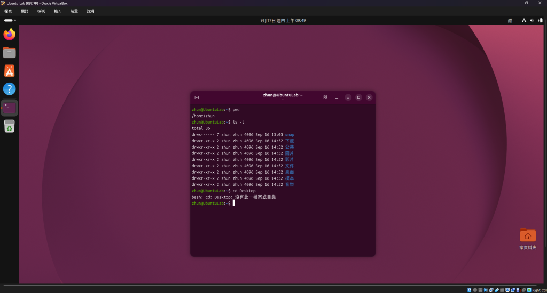Viewport: 547px width, 293px height.
Task: Open the 說明 menu in VirtualBox
Action: [91, 11]
